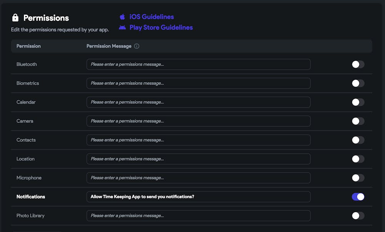
Task: Click the Photo Library message input
Action: (198, 215)
